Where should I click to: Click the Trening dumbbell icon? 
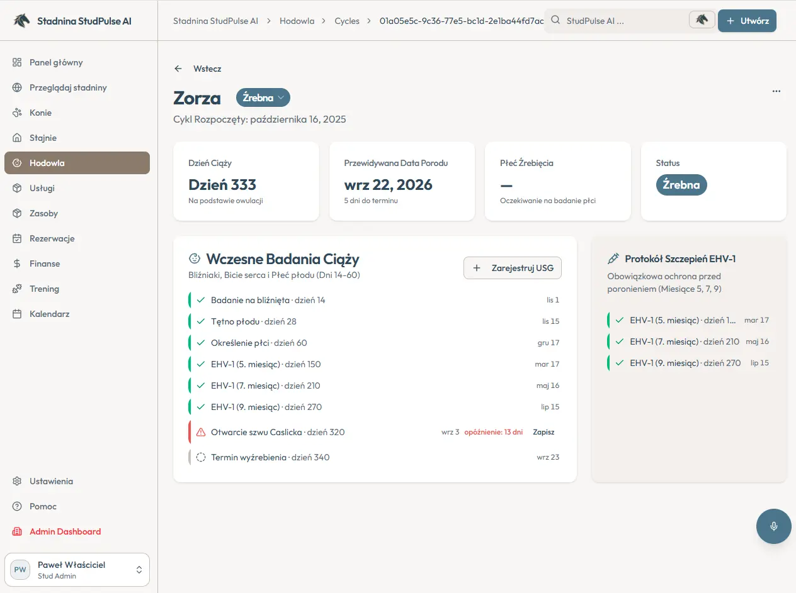click(x=17, y=289)
